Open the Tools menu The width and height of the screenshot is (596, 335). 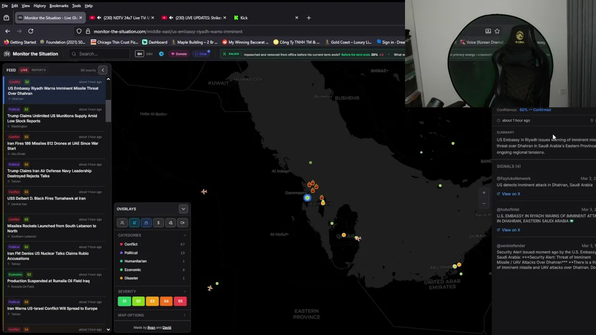pyautogui.click(x=76, y=6)
